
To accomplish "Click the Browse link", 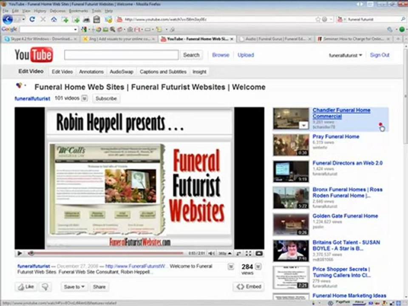I will pyautogui.click(x=221, y=55).
